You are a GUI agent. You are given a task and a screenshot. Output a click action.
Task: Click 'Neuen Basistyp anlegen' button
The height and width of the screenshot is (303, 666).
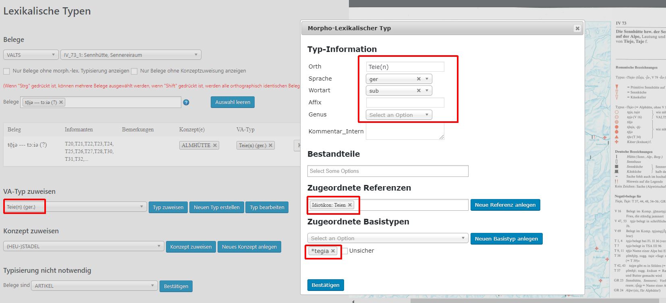tap(506, 239)
